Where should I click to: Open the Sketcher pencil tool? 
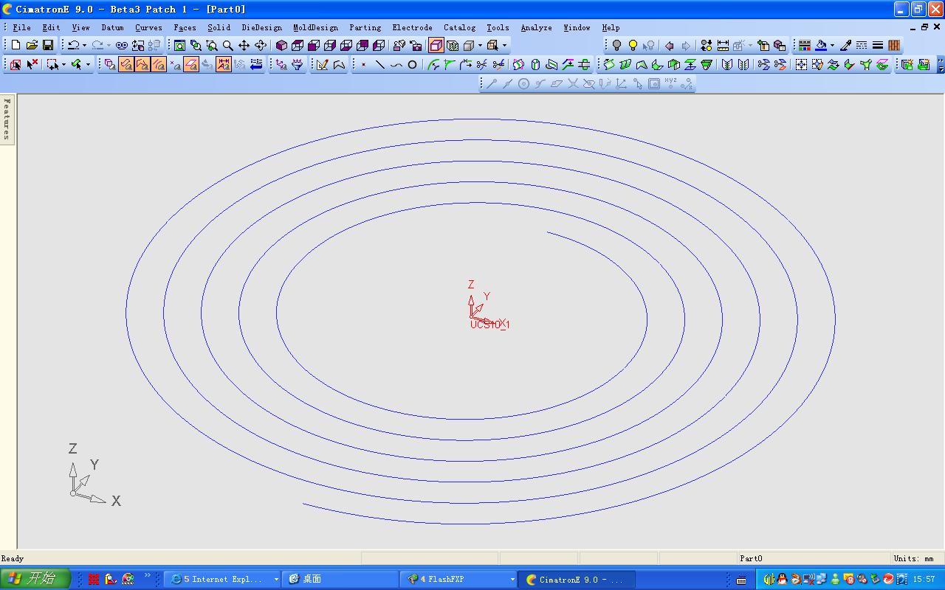322,65
